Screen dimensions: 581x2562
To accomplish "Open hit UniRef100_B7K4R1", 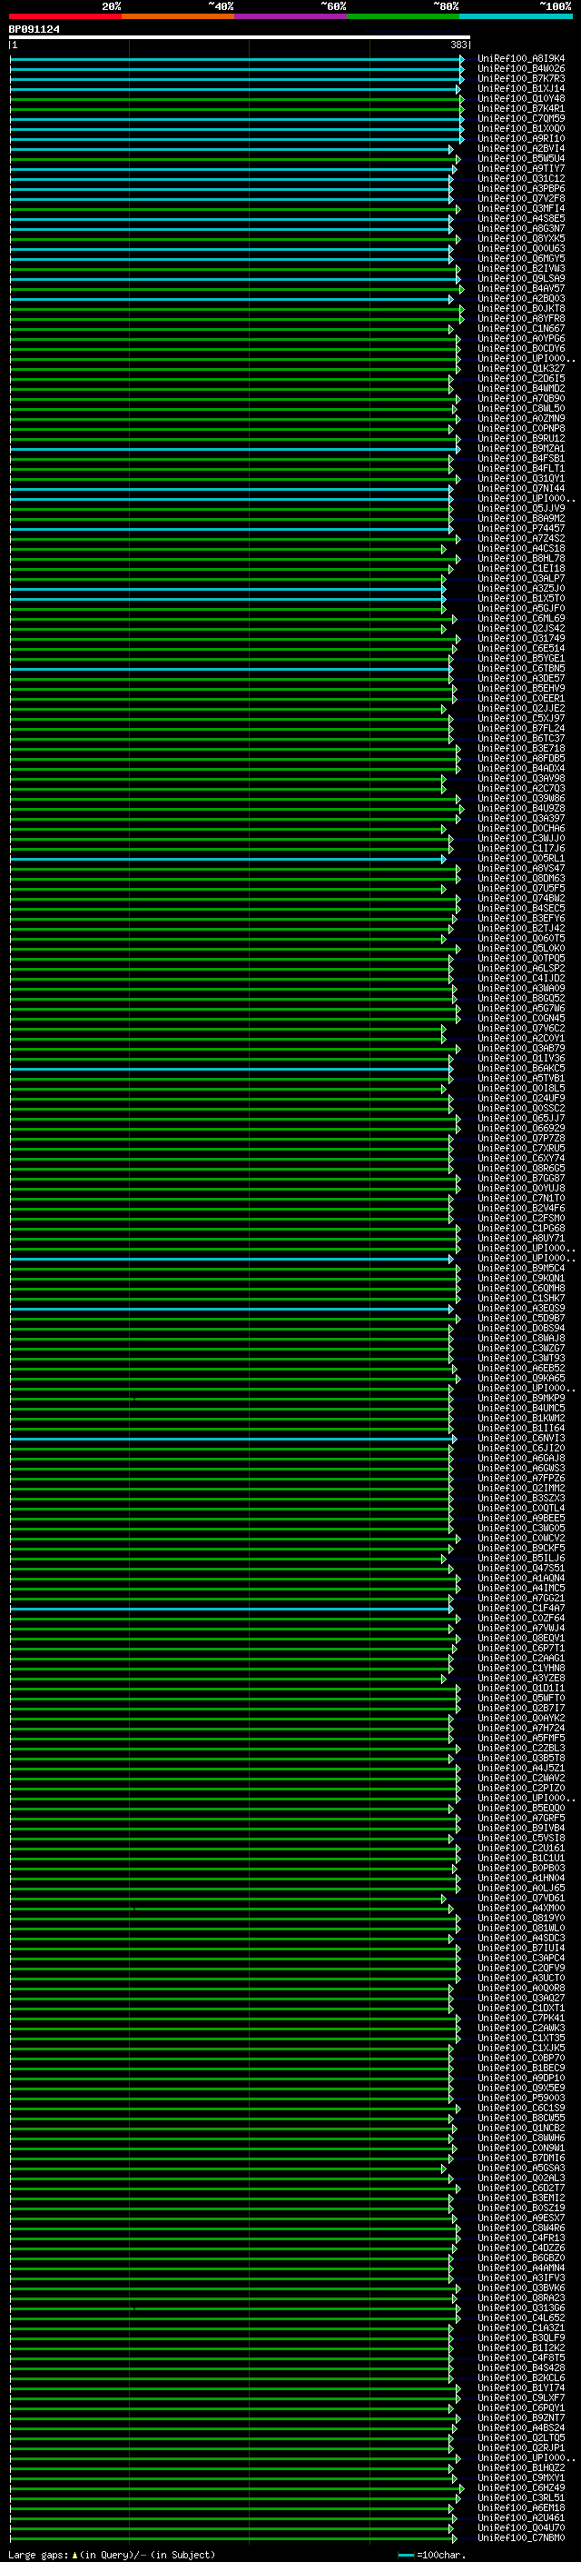I will tap(521, 108).
